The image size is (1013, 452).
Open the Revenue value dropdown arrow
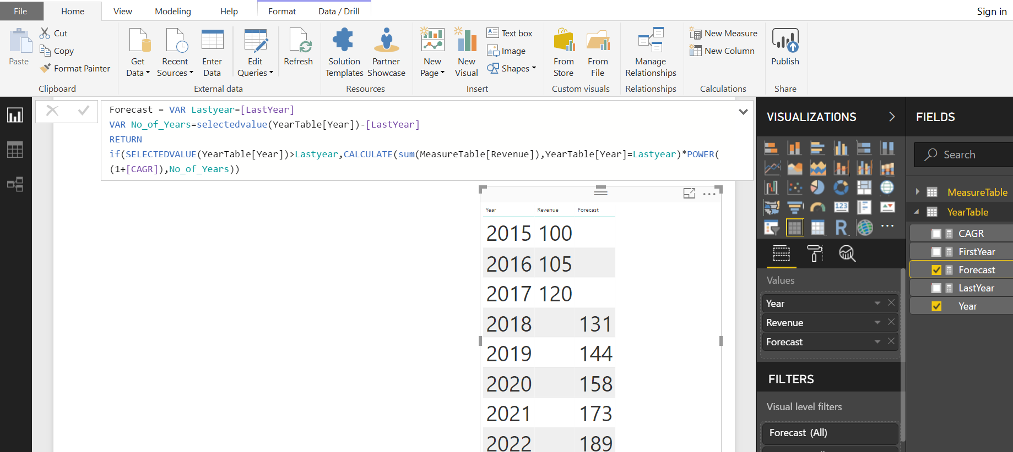click(x=877, y=323)
